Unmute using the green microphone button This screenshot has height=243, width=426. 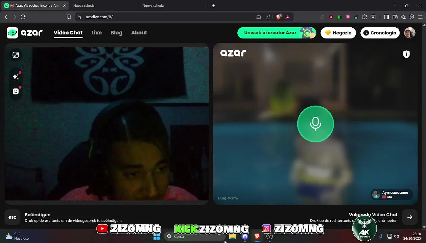pos(315,124)
